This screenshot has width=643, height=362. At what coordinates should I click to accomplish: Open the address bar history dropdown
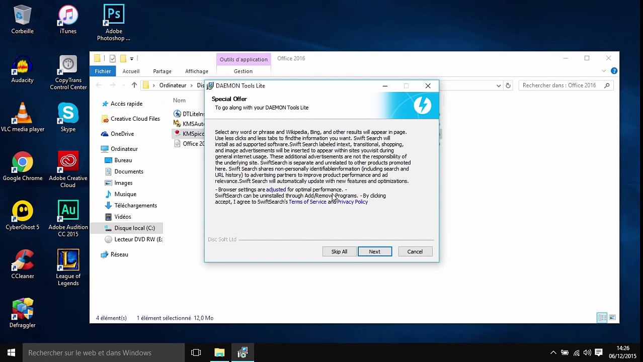(x=499, y=85)
